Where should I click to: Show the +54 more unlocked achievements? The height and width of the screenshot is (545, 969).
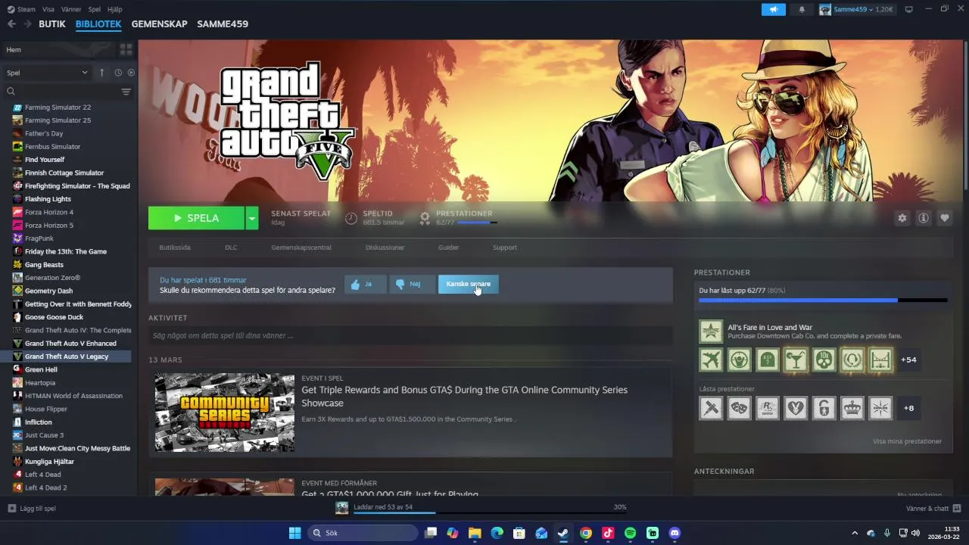(x=908, y=360)
